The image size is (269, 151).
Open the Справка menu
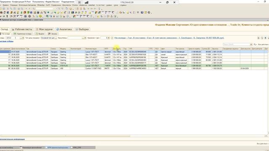123,5
